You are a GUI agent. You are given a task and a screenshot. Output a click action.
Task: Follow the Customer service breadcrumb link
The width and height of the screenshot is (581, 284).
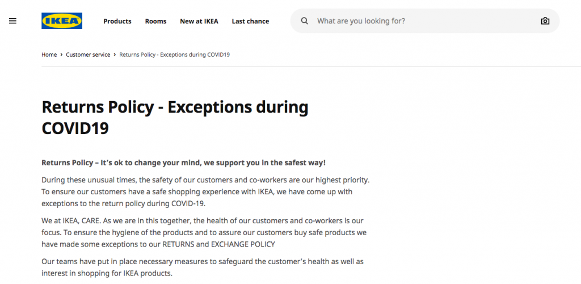(x=88, y=55)
